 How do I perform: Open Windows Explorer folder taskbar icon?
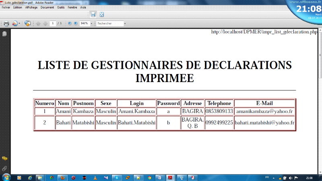(x=40, y=178)
